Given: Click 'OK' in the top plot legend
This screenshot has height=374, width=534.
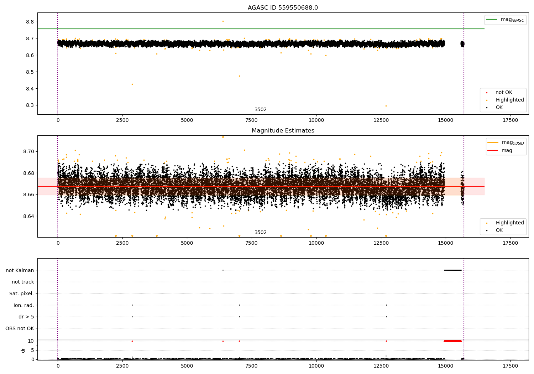Looking at the screenshot, I should pos(499,108).
